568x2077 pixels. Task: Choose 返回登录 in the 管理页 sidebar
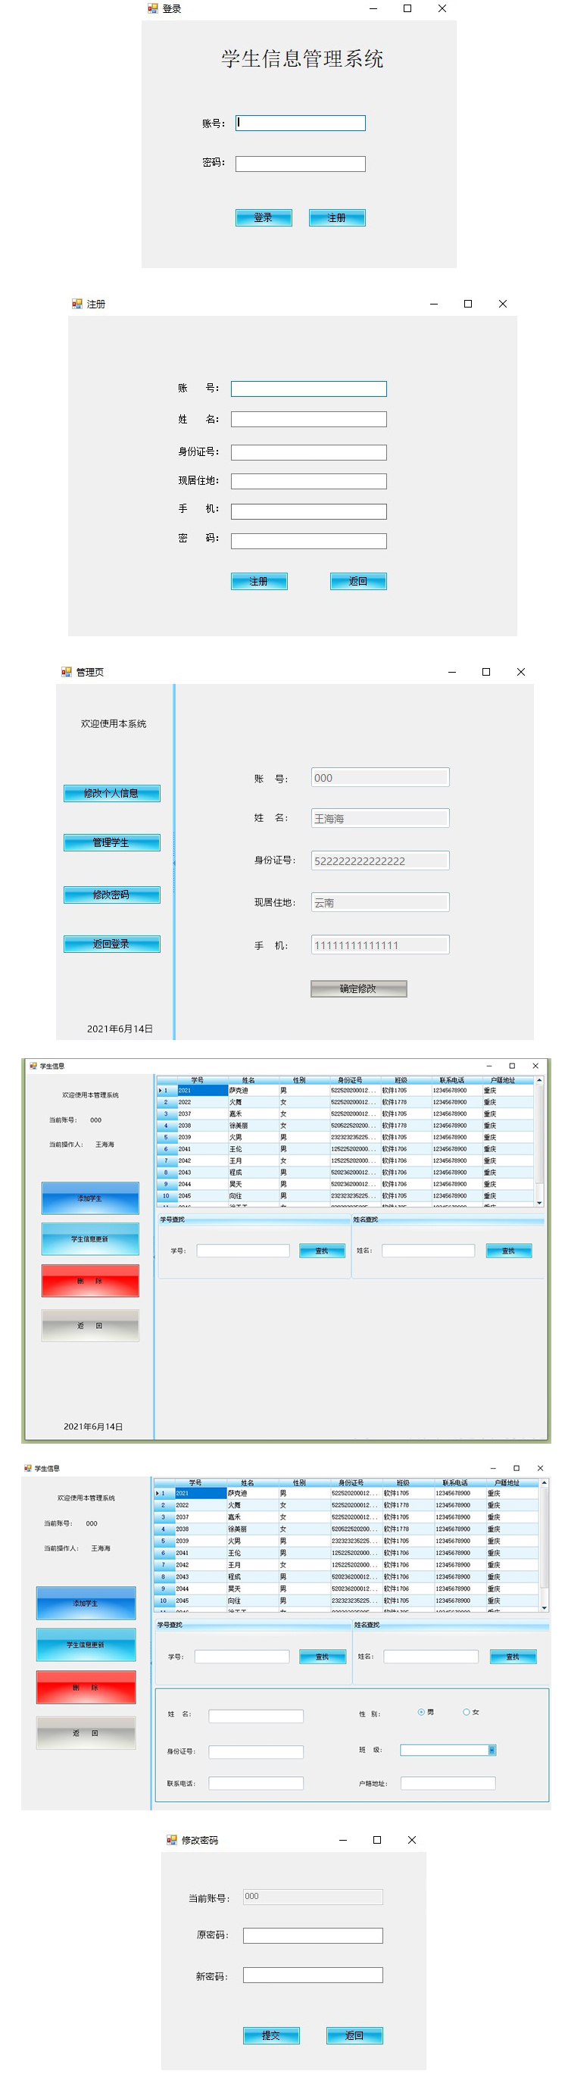click(112, 944)
